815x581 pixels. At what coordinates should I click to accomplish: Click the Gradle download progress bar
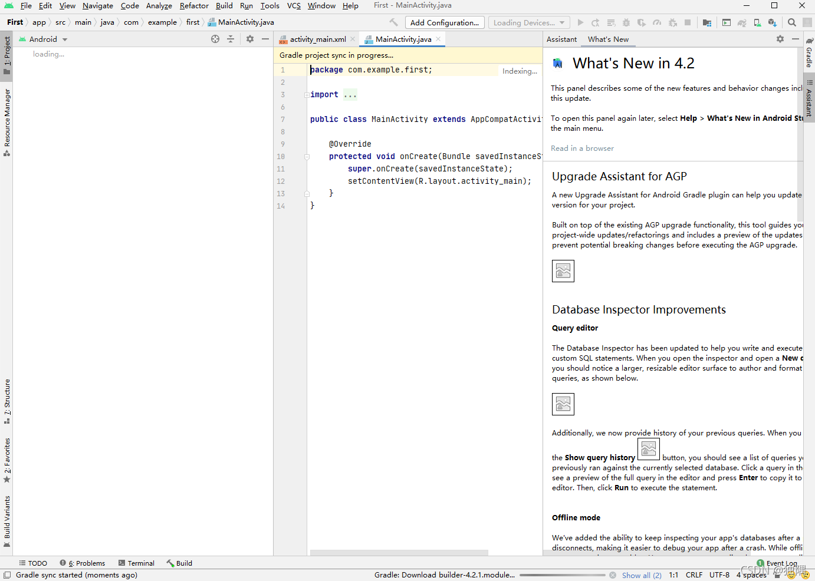click(562, 575)
